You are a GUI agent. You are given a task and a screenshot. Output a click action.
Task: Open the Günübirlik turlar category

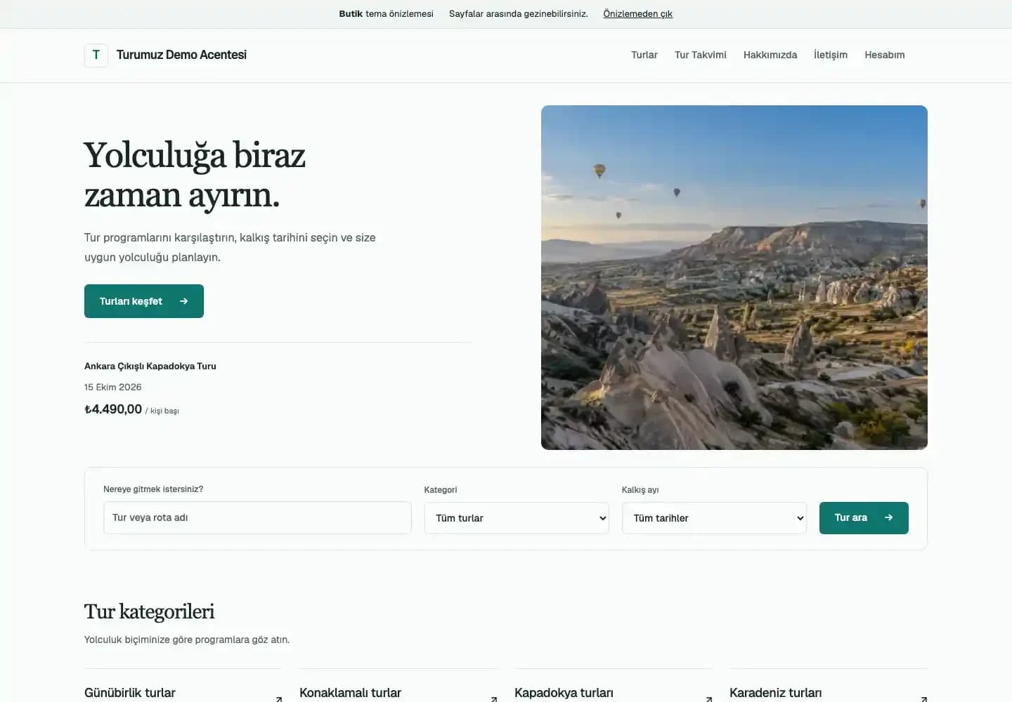tap(130, 693)
